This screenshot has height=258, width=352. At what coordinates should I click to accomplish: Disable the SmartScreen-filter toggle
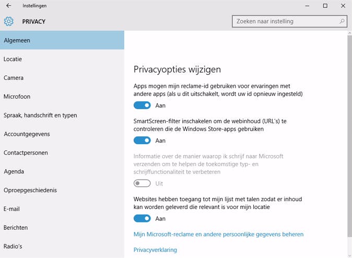(x=142, y=140)
